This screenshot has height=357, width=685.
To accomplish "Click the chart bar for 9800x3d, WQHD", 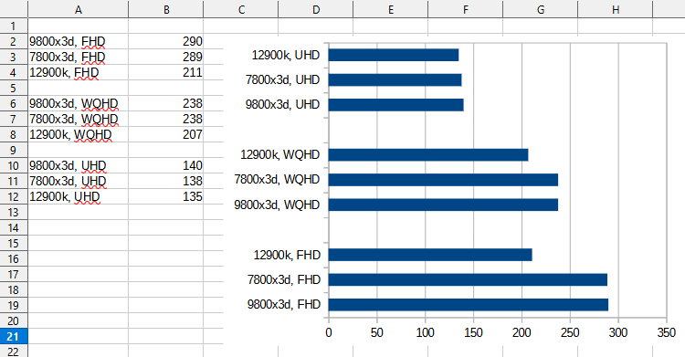I will pyautogui.click(x=443, y=205).
